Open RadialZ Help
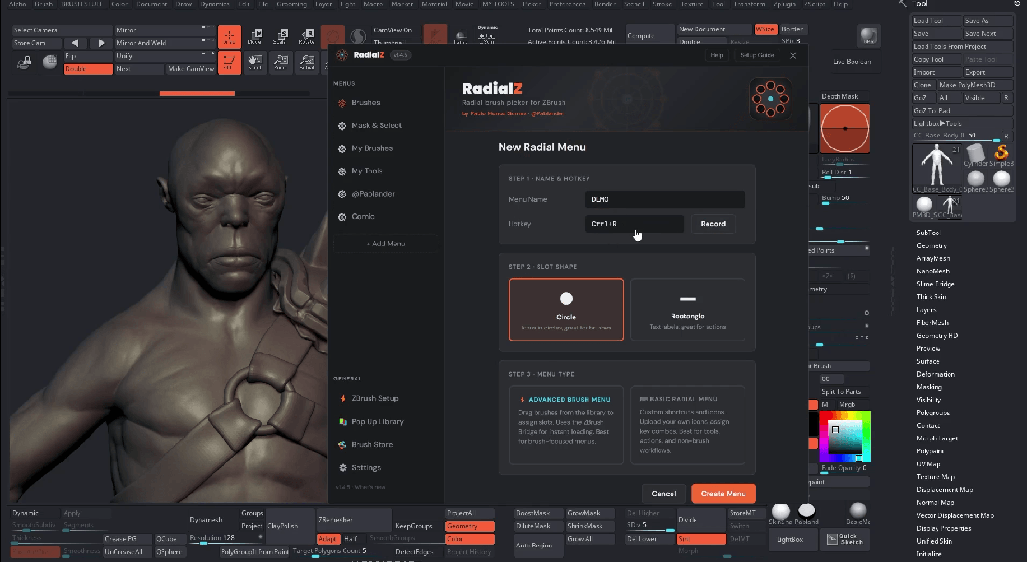 [x=717, y=55]
